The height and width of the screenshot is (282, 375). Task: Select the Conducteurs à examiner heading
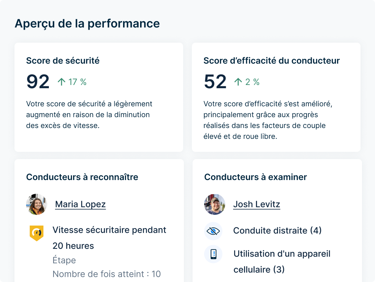(256, 177)
